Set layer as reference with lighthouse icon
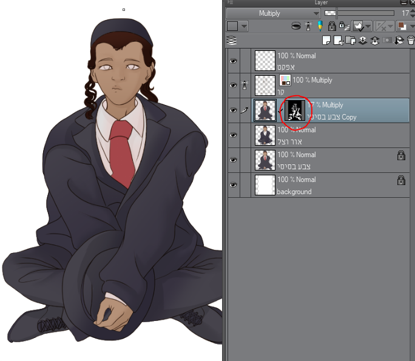 (x=308, y=26)
